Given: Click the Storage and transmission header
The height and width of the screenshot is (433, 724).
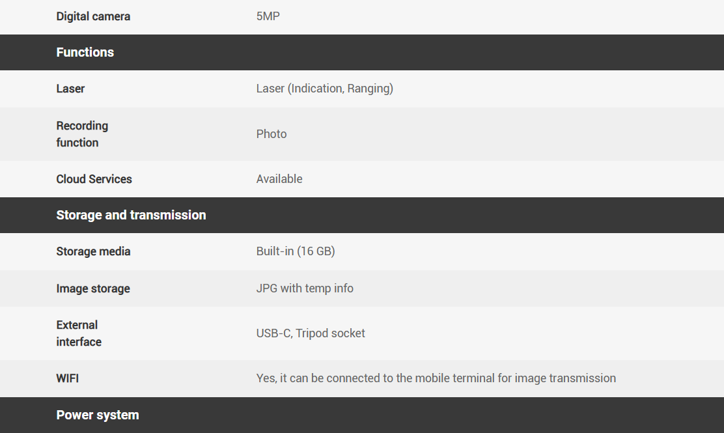Looking at the screenshot, I should tap(131, 215).
